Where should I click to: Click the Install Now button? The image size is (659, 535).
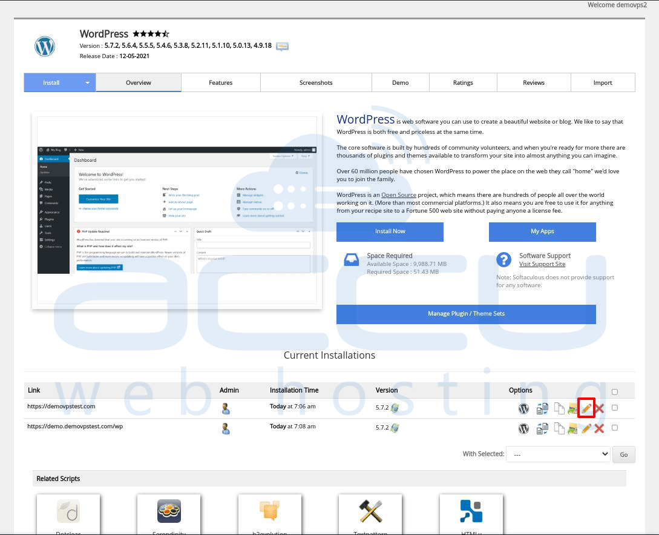[390, 231]
